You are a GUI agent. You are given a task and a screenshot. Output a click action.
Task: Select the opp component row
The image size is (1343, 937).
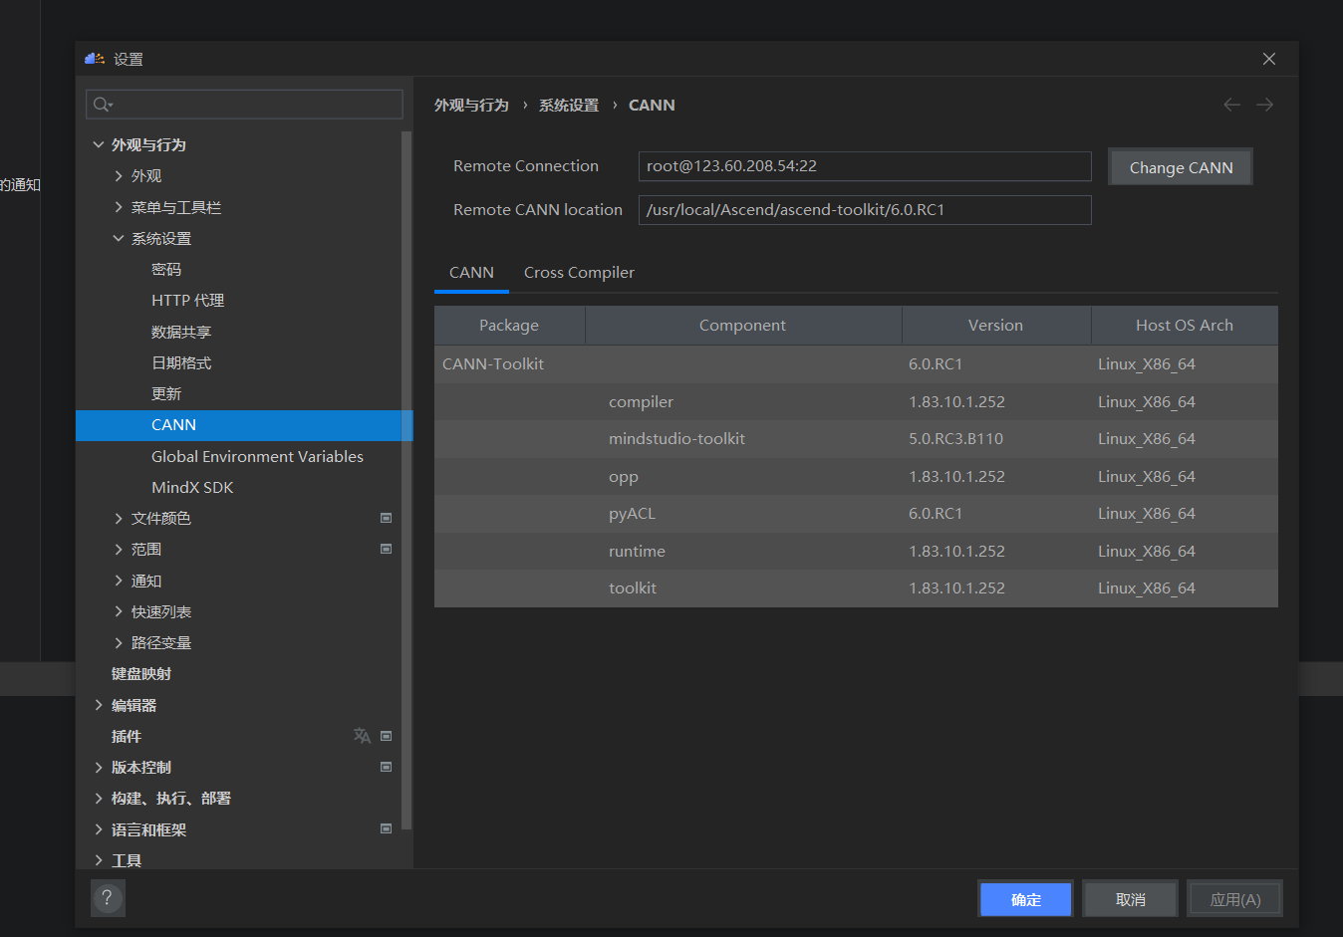[856, 476]
